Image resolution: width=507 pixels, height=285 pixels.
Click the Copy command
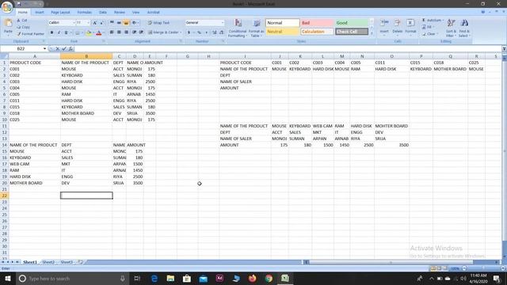point(23,27)
